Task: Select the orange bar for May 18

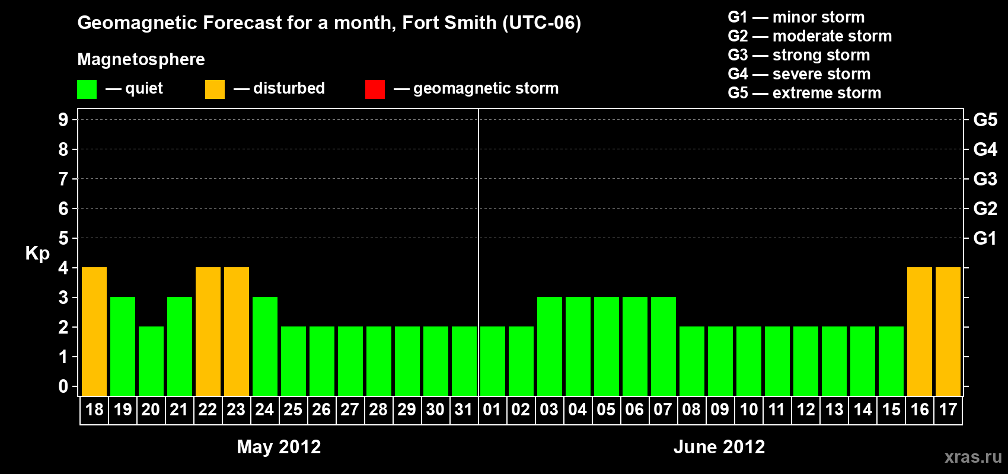Action: 94,332
